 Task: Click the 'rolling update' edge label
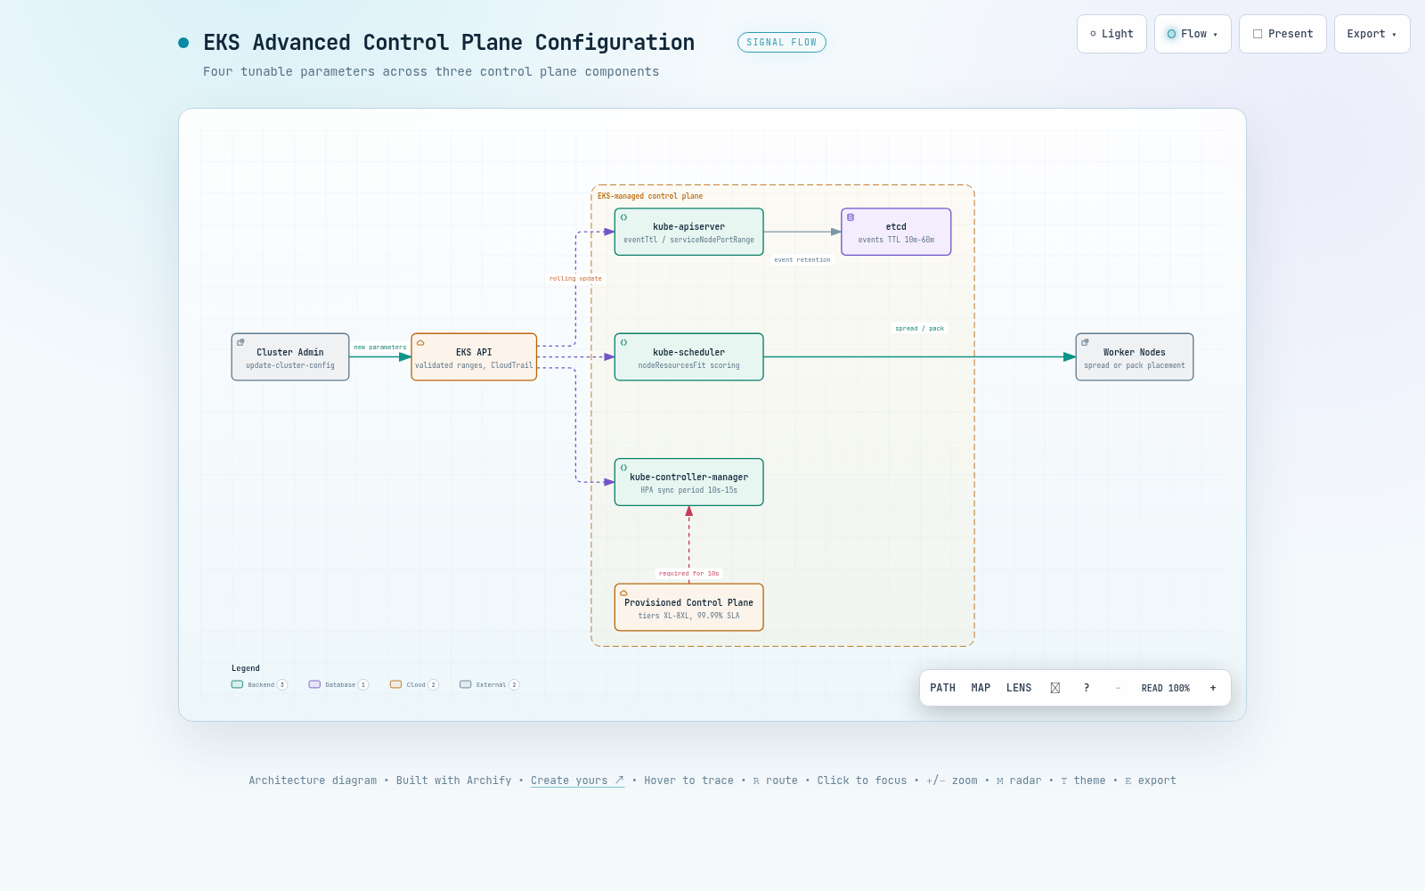click(x=575, y=279)
